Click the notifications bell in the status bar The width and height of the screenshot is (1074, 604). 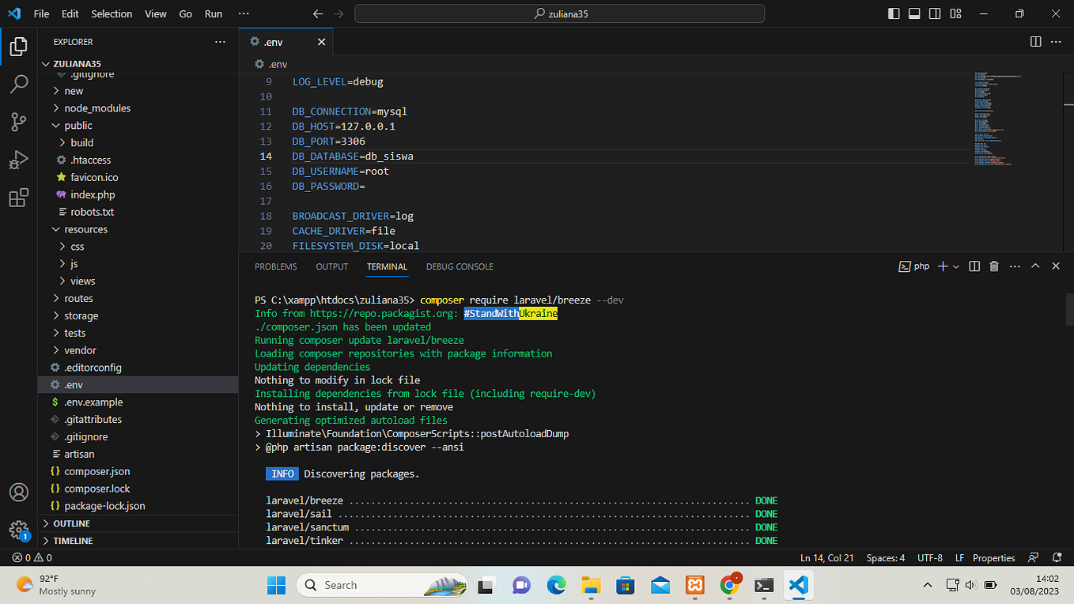tap(1057, 557)
